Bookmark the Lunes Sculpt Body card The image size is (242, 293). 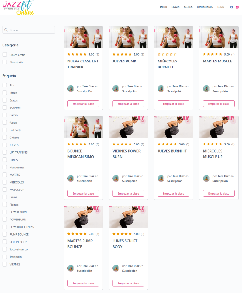pyautogui.click(x=143, y=211)
